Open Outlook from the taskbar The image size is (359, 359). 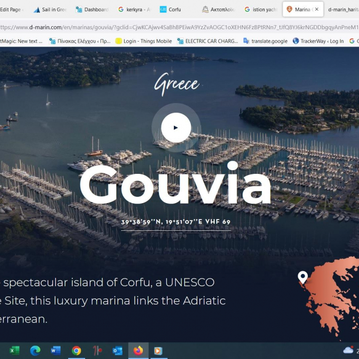[x=117, y=351]
